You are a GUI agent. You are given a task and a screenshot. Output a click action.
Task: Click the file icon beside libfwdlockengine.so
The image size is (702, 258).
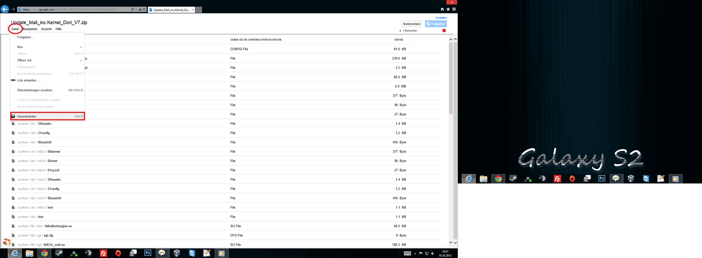click(13, 226)
